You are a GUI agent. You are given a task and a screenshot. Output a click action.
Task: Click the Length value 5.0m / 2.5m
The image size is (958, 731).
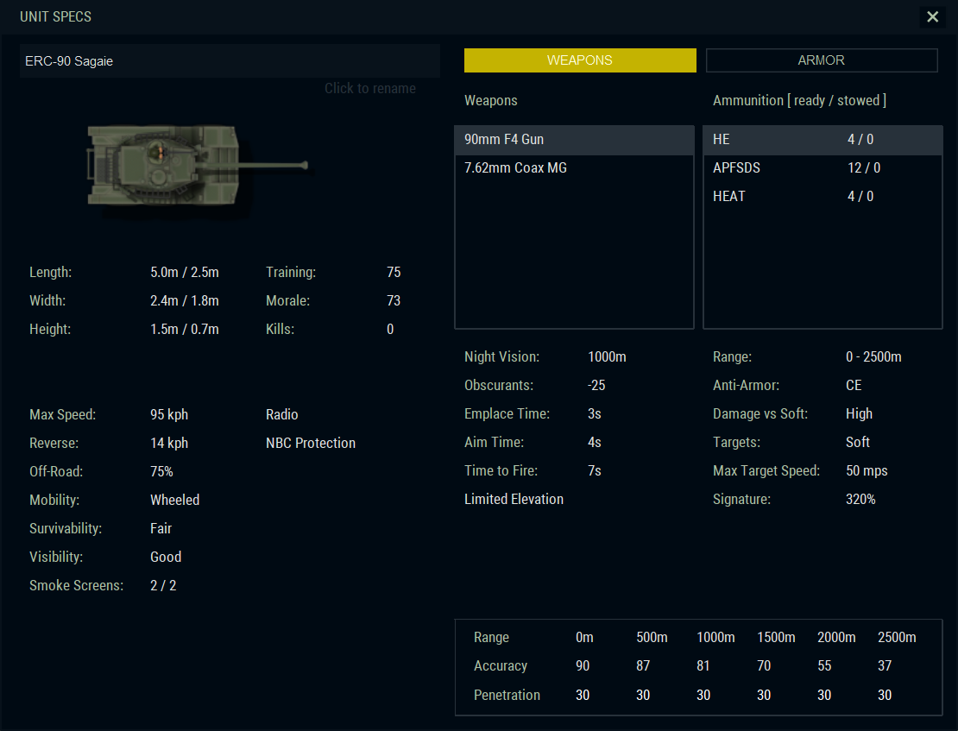click(185, 273)
